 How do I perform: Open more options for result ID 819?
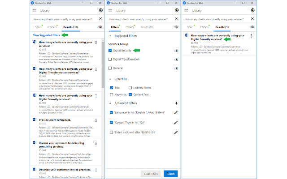tap(96, 43)
